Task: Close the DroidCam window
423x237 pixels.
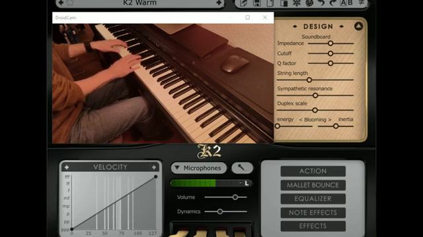Action: point(265,18)
